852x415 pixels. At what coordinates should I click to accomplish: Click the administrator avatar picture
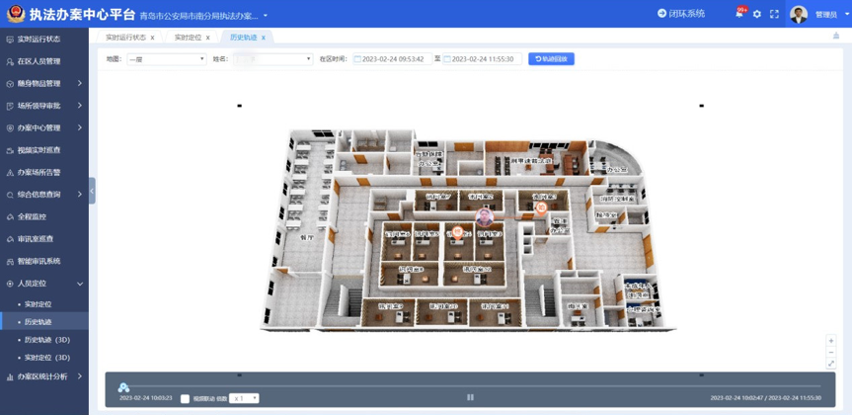click(799, 14)
